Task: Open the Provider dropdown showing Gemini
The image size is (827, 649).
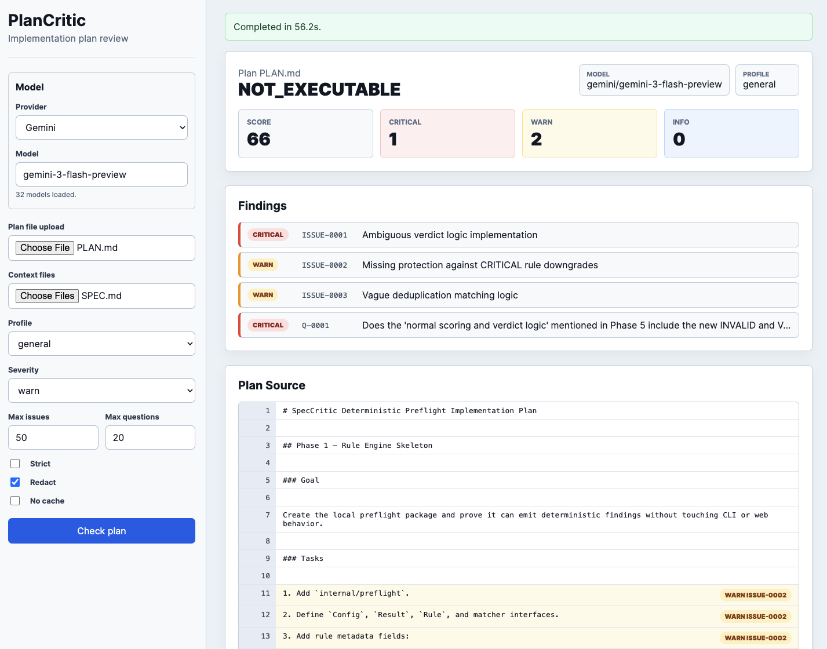Action: pos(101,127)
